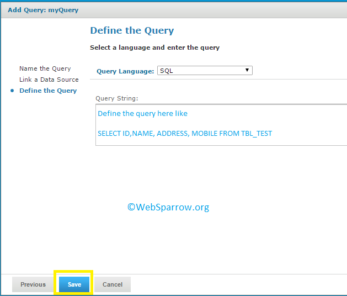Screen dimensions: 347x296
Task: Click the Add Query: myQuery title
Action: click(x=43, y=10)
